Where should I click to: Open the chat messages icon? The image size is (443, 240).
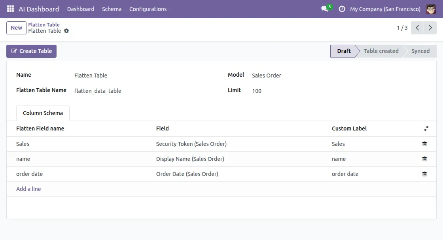pyautogui.click(x=325, y=9)
